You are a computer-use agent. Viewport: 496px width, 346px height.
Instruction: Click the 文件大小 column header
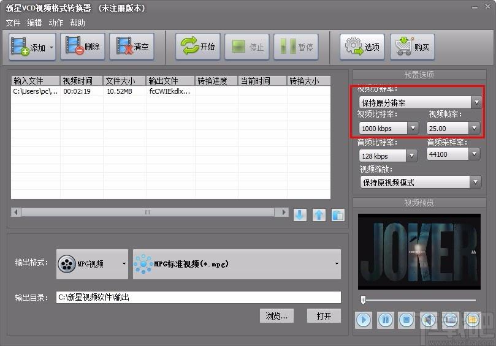124,81
